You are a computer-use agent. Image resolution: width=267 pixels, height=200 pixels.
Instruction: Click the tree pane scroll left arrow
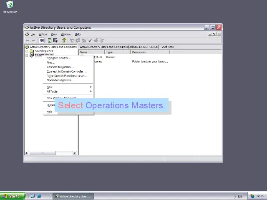tap(27, 153)
